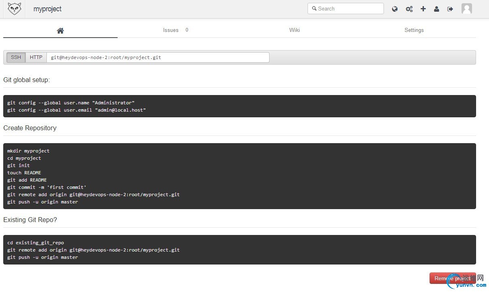
Task: Click the myproject title link
Action: [47, 9]
